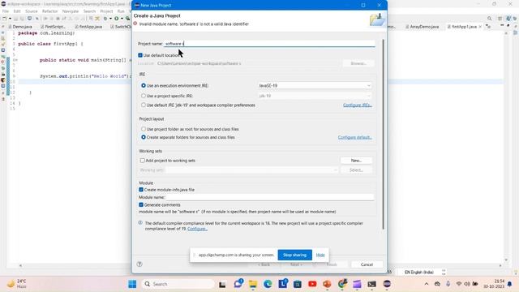Select Use default JRE 'jdk-19' option

(x=144, y=105)
